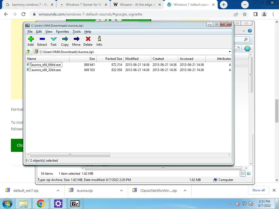Switch Explorer to details view icon

[x=243, y=173]
